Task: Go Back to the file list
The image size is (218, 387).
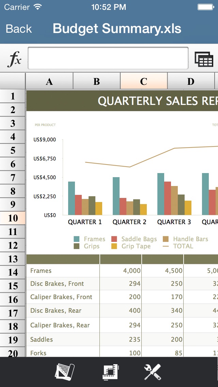Action: pos(18,29)
